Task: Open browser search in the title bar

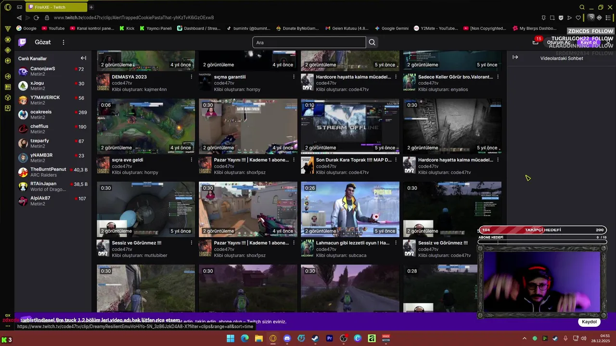Action: [582, 7]
